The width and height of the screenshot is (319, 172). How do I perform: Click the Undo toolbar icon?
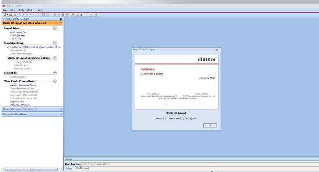(20, 15)
